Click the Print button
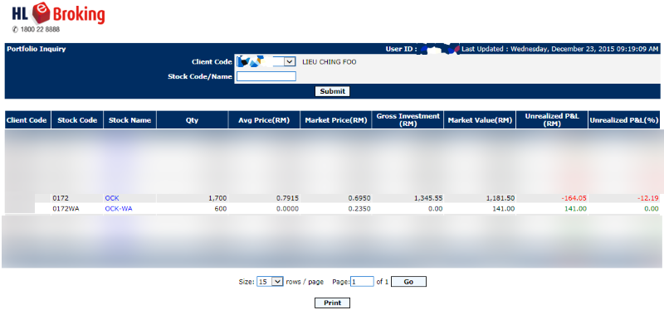Viewport: 664px width, 310px height. coord(333,303)
